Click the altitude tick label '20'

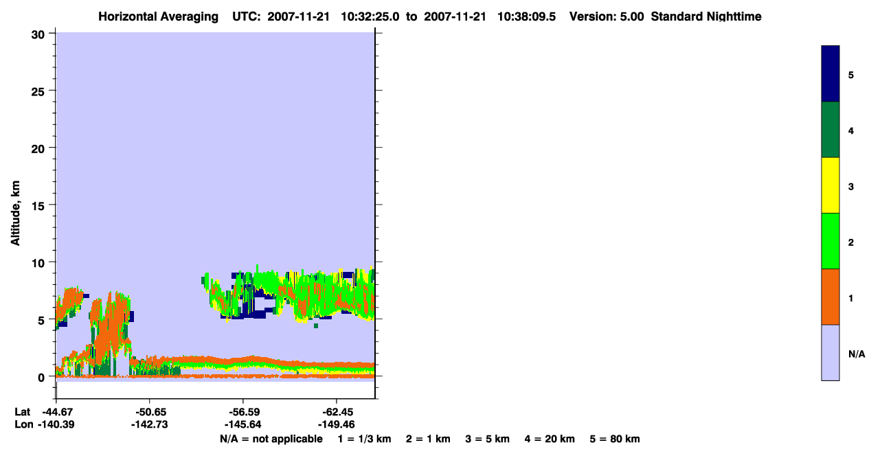[x=39, y=148]
